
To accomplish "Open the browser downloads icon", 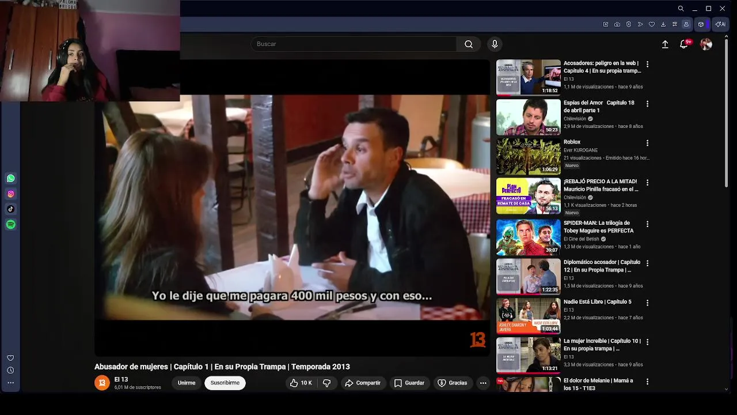I will pos(663,24).
